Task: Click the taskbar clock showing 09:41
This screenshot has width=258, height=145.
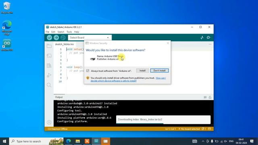Action: click(241, 141)
